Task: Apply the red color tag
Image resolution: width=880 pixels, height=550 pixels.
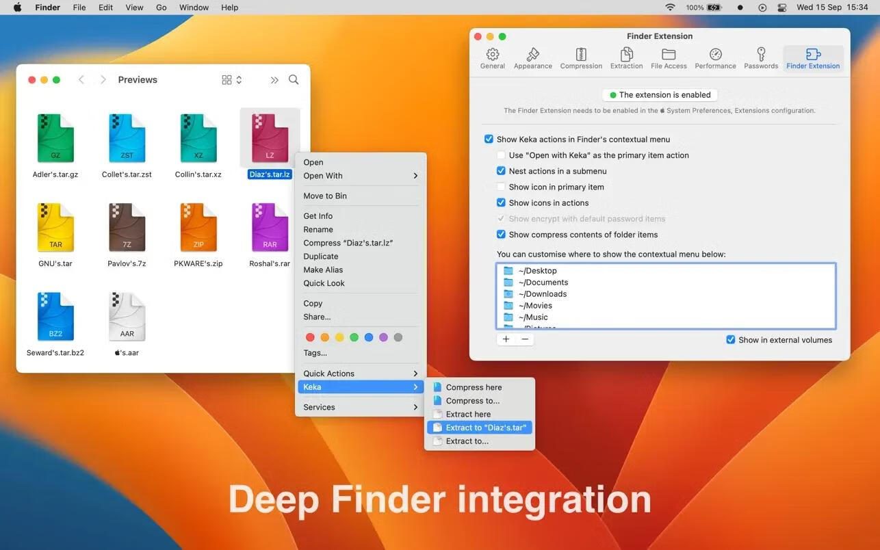Action: [x=310, y=337]
